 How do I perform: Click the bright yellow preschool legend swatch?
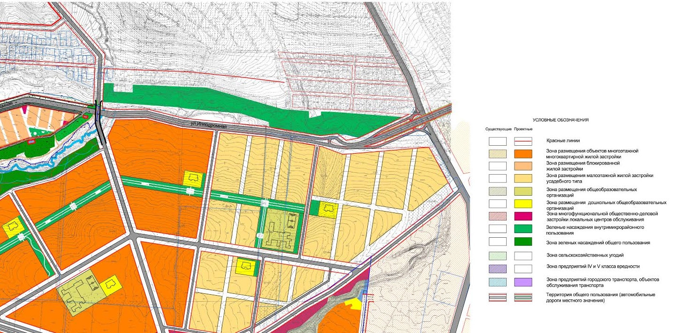point(523,203)
